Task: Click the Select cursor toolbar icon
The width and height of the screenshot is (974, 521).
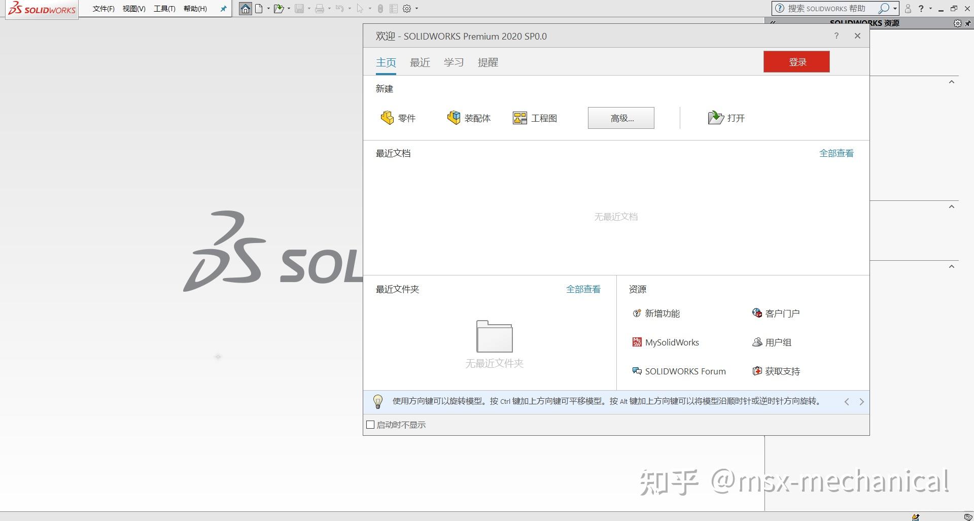Action: point(360,9)
